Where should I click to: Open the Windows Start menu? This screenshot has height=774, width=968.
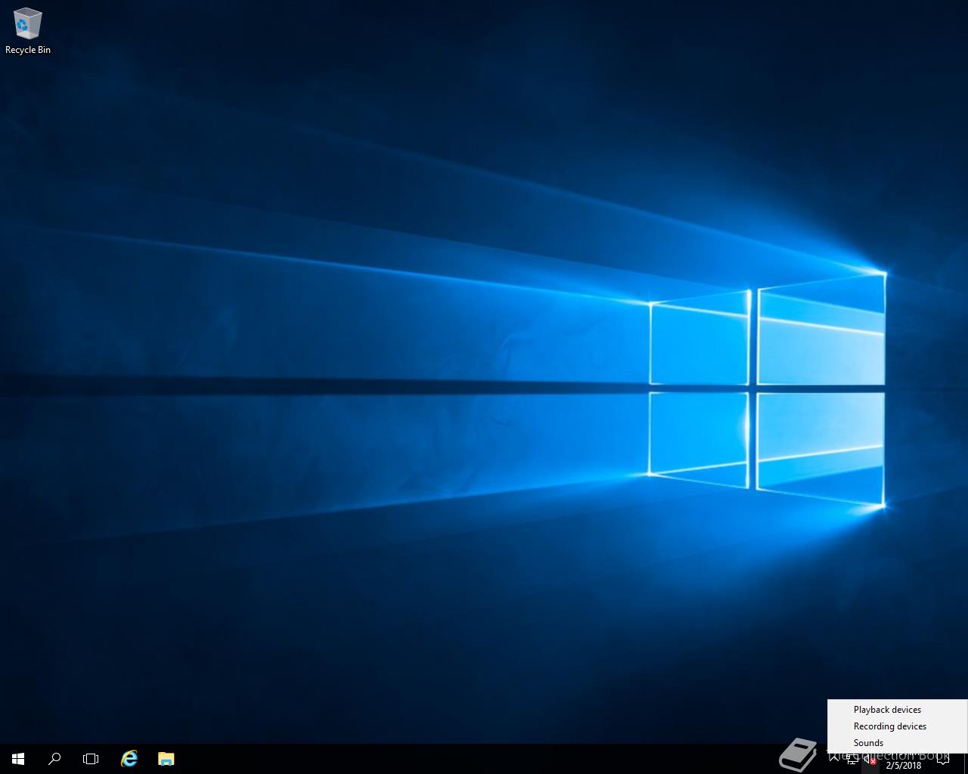[18, 758]
